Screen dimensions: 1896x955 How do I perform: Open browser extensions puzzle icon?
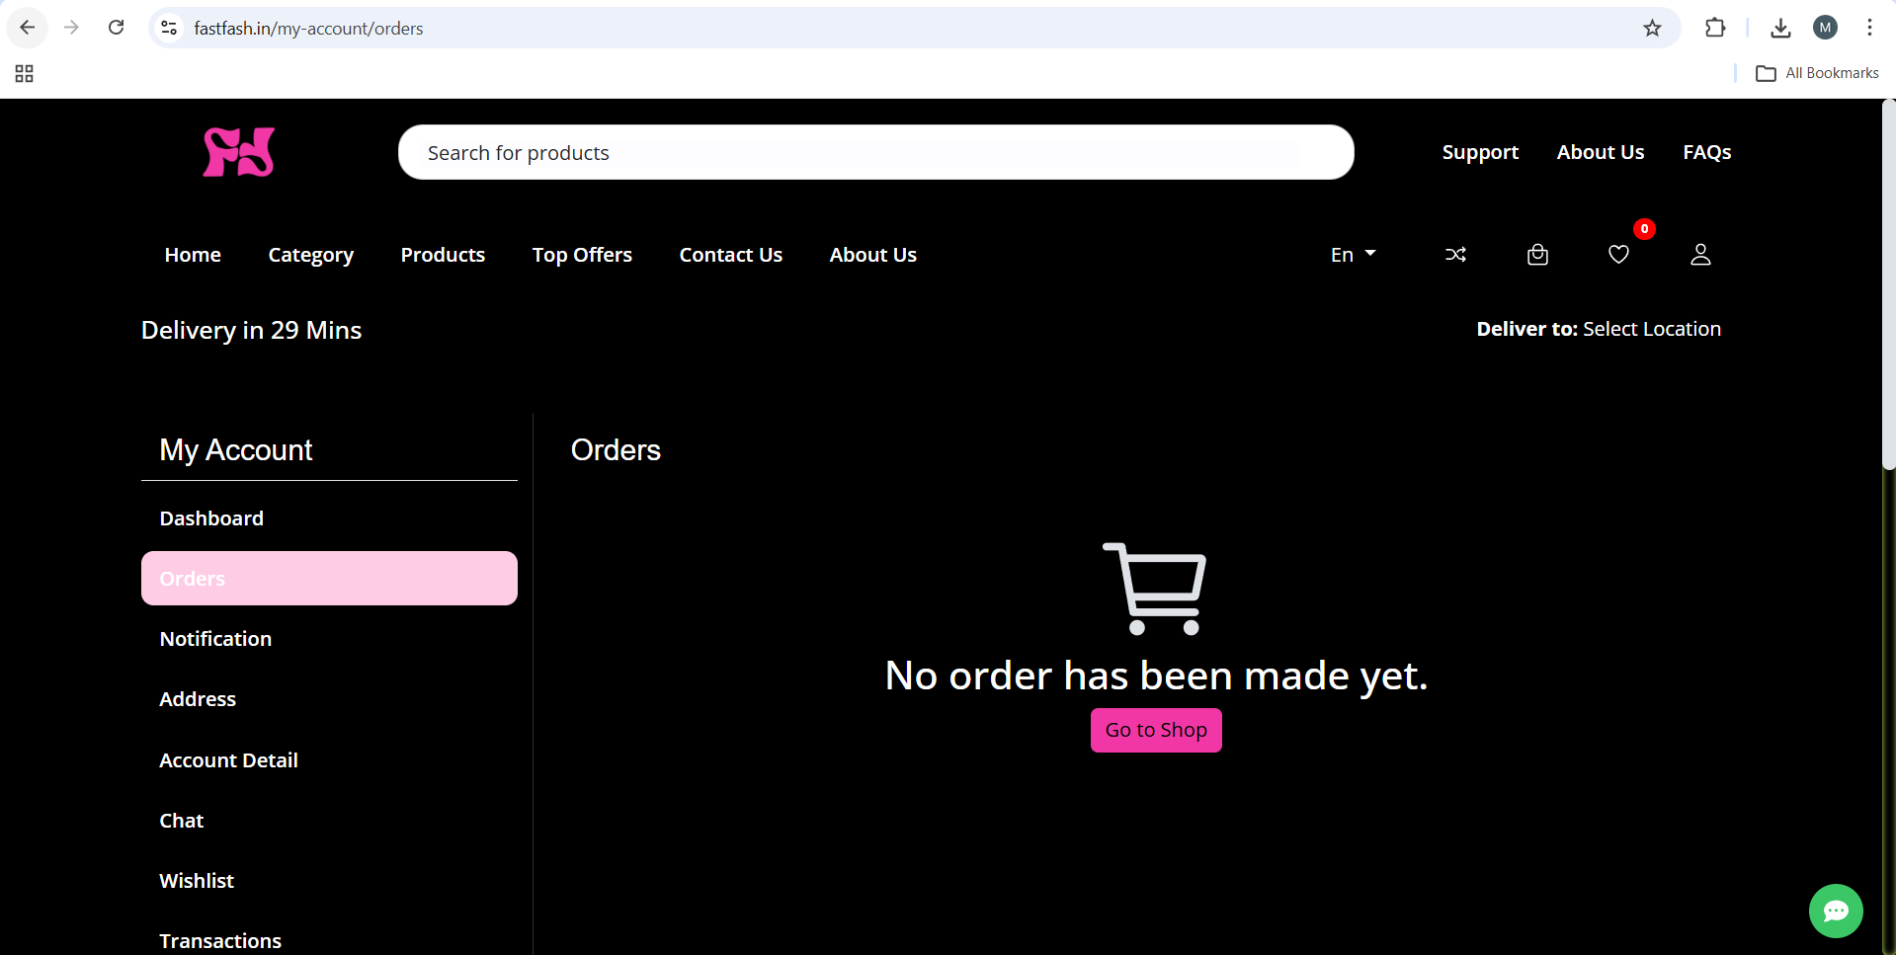tap(1715, 28)
